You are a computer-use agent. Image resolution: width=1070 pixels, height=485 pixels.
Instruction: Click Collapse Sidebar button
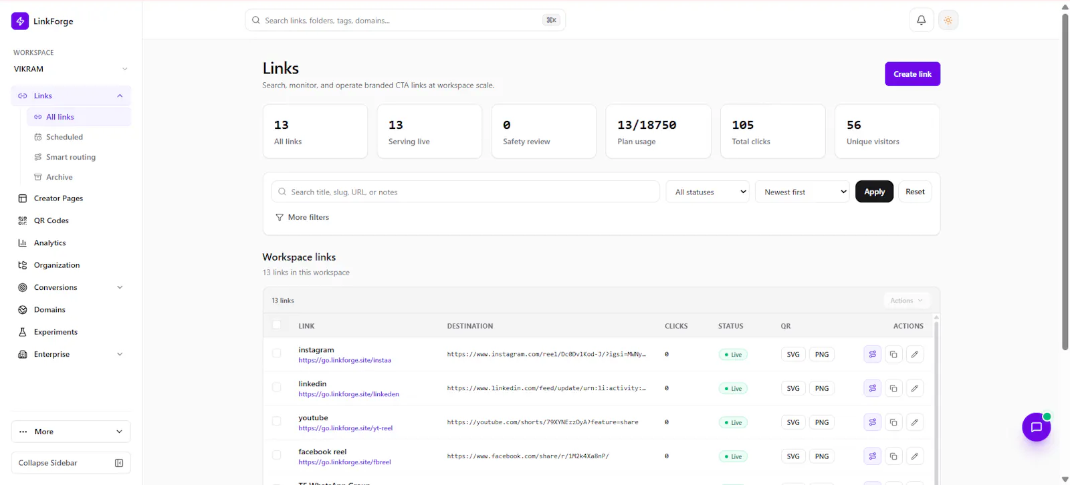tap(71, 463)
